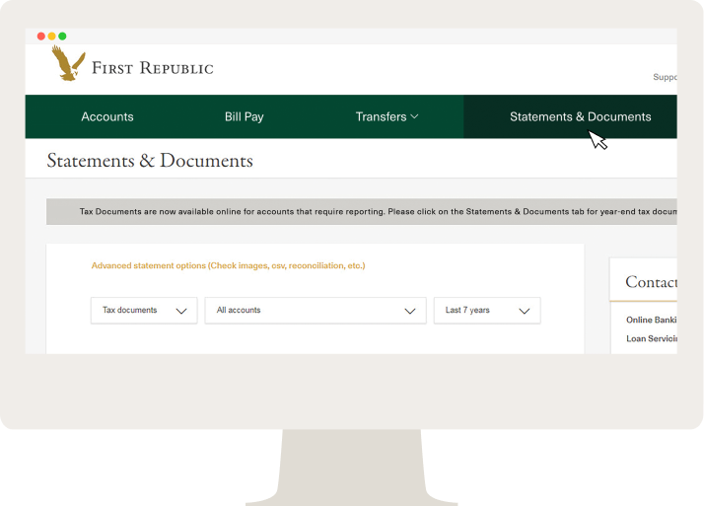
Task: Click the Contact panel heading
Action: pyautogui.click(x=651, y=282)
